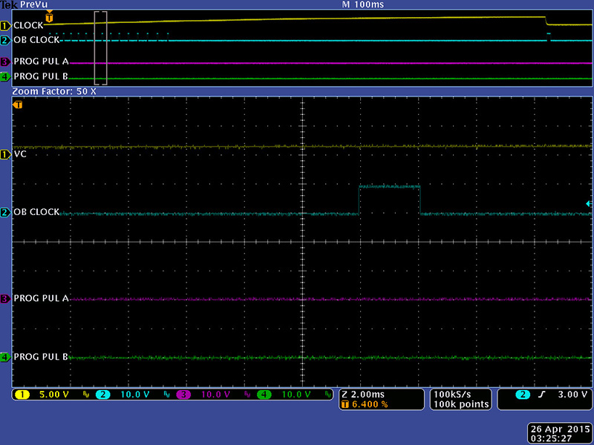Click the trigger level arrow at right edge
Screen dimensions: 594x445
tap(589, 204)
